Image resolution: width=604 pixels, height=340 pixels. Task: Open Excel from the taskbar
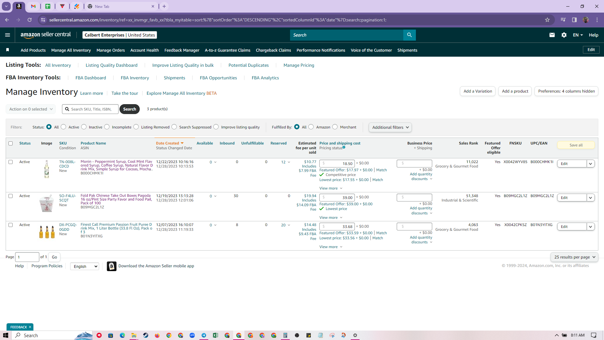[215, 335]
